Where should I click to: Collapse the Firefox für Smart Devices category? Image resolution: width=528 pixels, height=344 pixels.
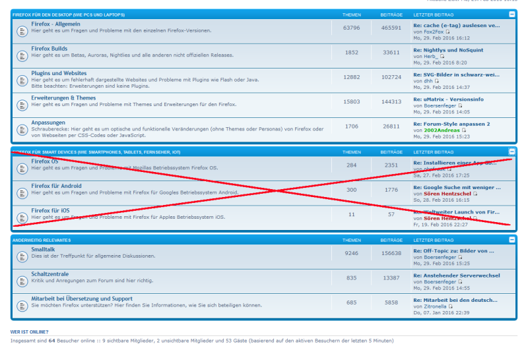[x=512, y=152]
